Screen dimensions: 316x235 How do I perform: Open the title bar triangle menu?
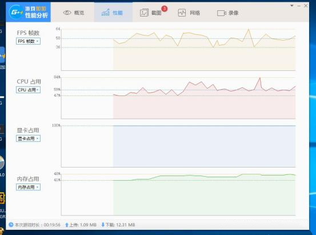(x=291, y=6)
